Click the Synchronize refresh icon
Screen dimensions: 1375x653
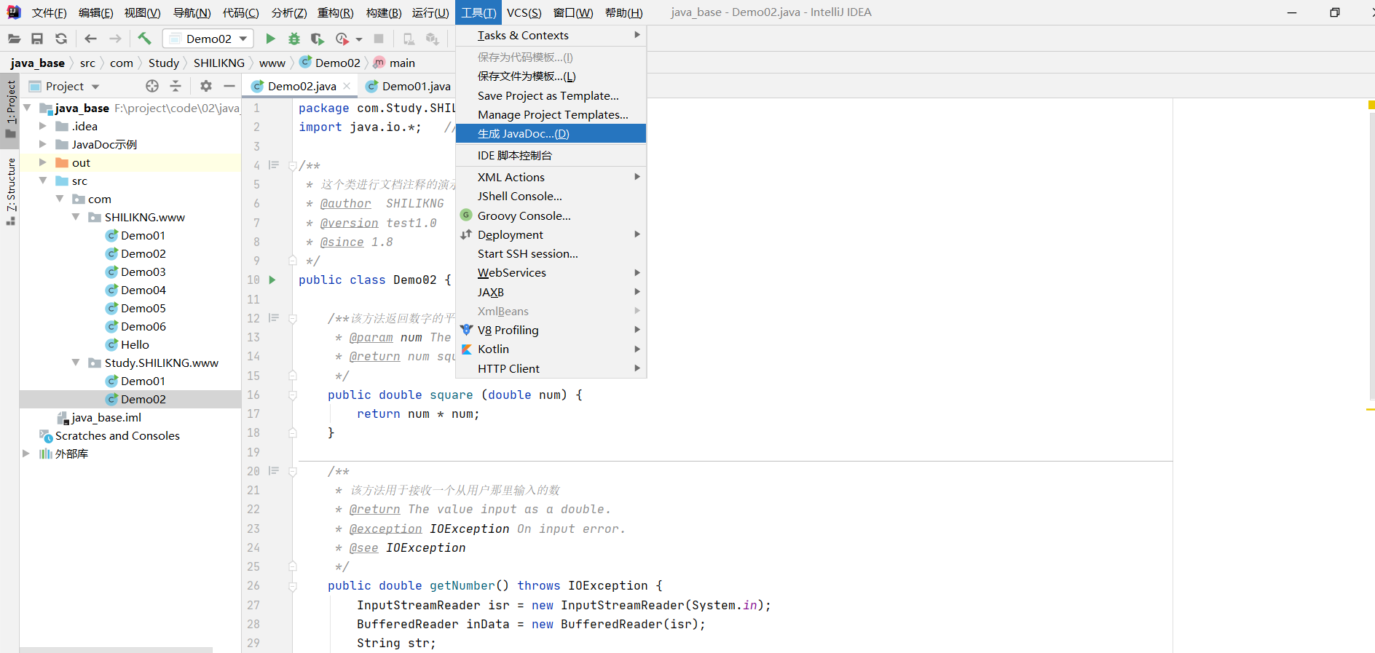point(61,39)
